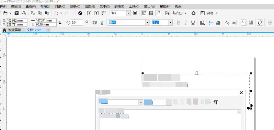This screenshot has height=130, width=274.
Task: Click the Import icon
Action: pyautogui.click(x=89, y=13)
